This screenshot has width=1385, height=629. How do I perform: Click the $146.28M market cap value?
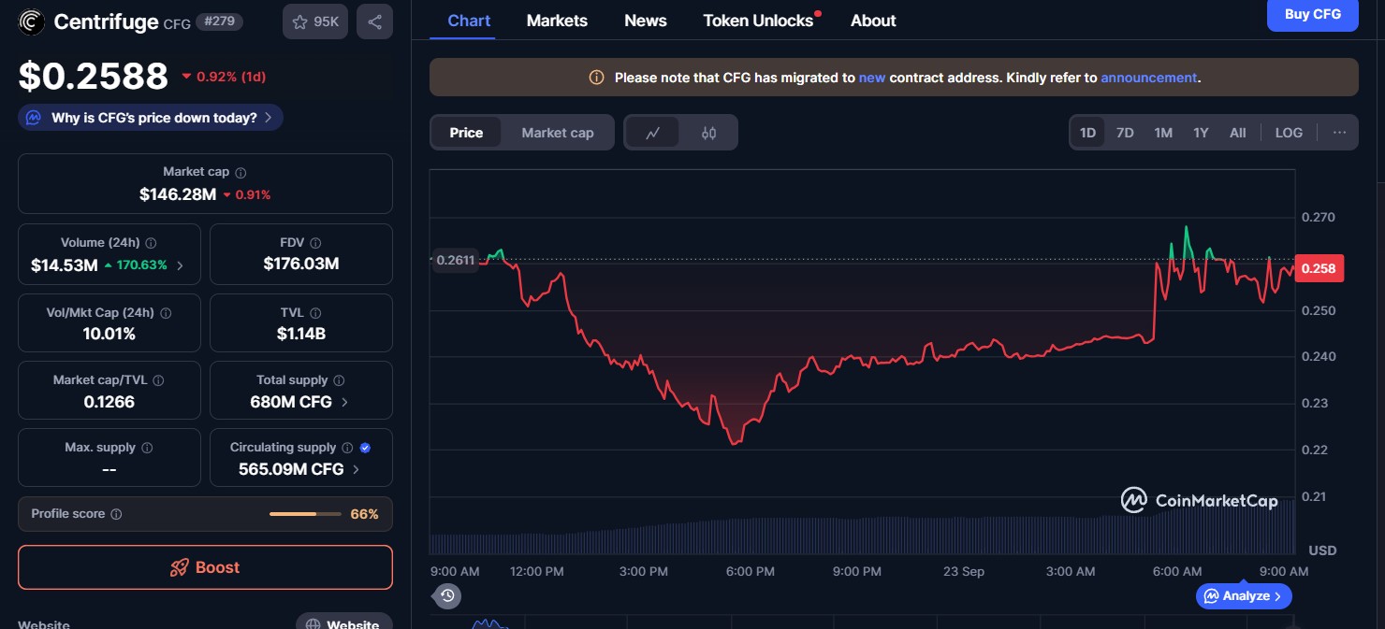tap(178, 194)
